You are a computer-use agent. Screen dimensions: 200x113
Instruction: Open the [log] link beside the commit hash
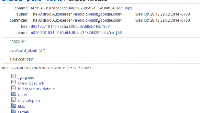pos(120,8)
